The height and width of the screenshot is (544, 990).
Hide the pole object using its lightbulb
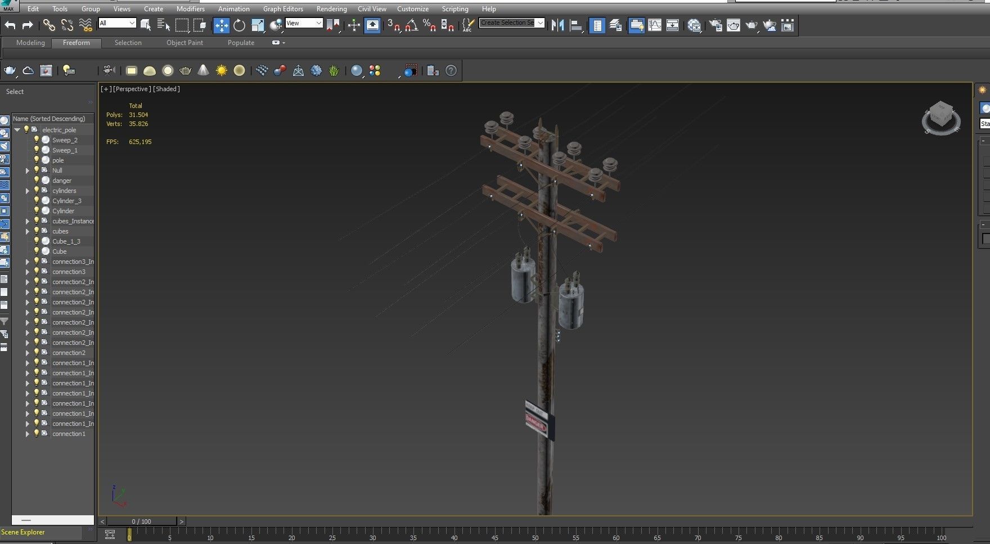[x=37, y=160]
